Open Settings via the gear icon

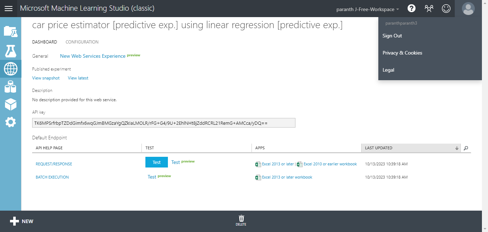[x=10, y=122]
